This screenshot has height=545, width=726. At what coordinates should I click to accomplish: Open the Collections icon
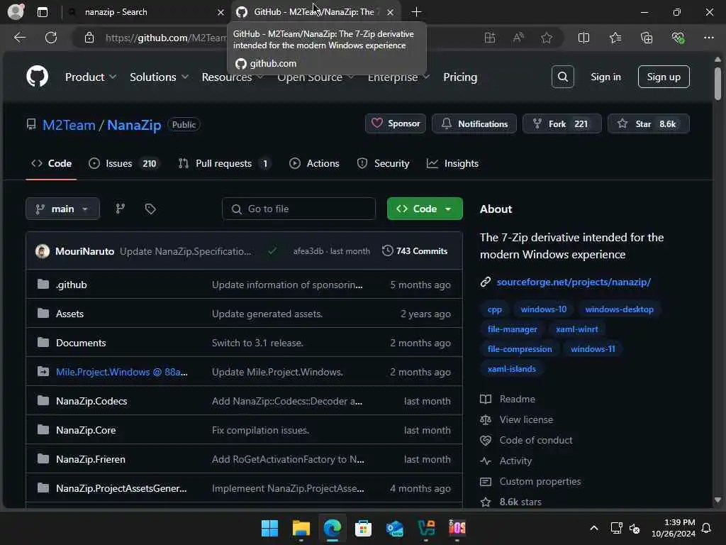647,38
